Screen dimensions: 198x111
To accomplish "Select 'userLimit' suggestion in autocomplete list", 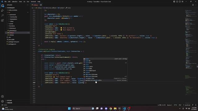I will point(105,67).
